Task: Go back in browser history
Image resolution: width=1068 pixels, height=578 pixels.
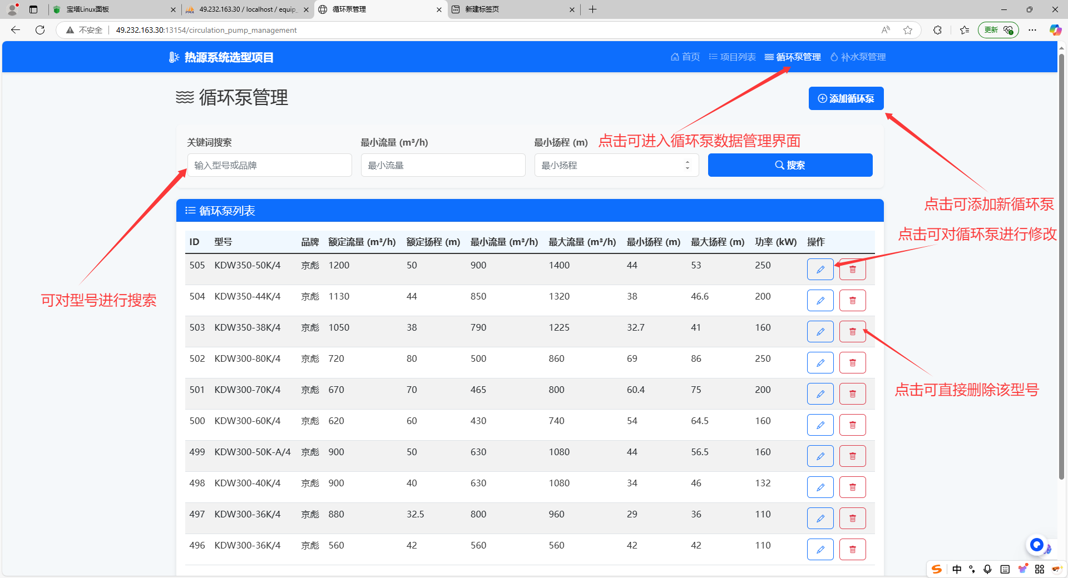Action: pyautogui.click(x=16, y=30)
